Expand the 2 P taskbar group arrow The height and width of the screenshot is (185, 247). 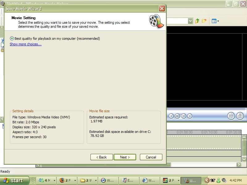click(x=178, y=180)
